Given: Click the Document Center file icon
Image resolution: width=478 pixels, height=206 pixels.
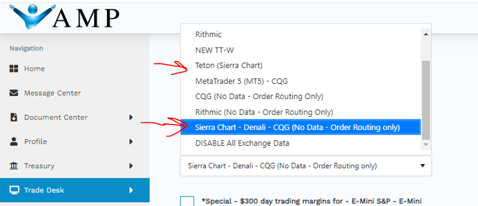Looking at the screenshot, I should [14, 117].
